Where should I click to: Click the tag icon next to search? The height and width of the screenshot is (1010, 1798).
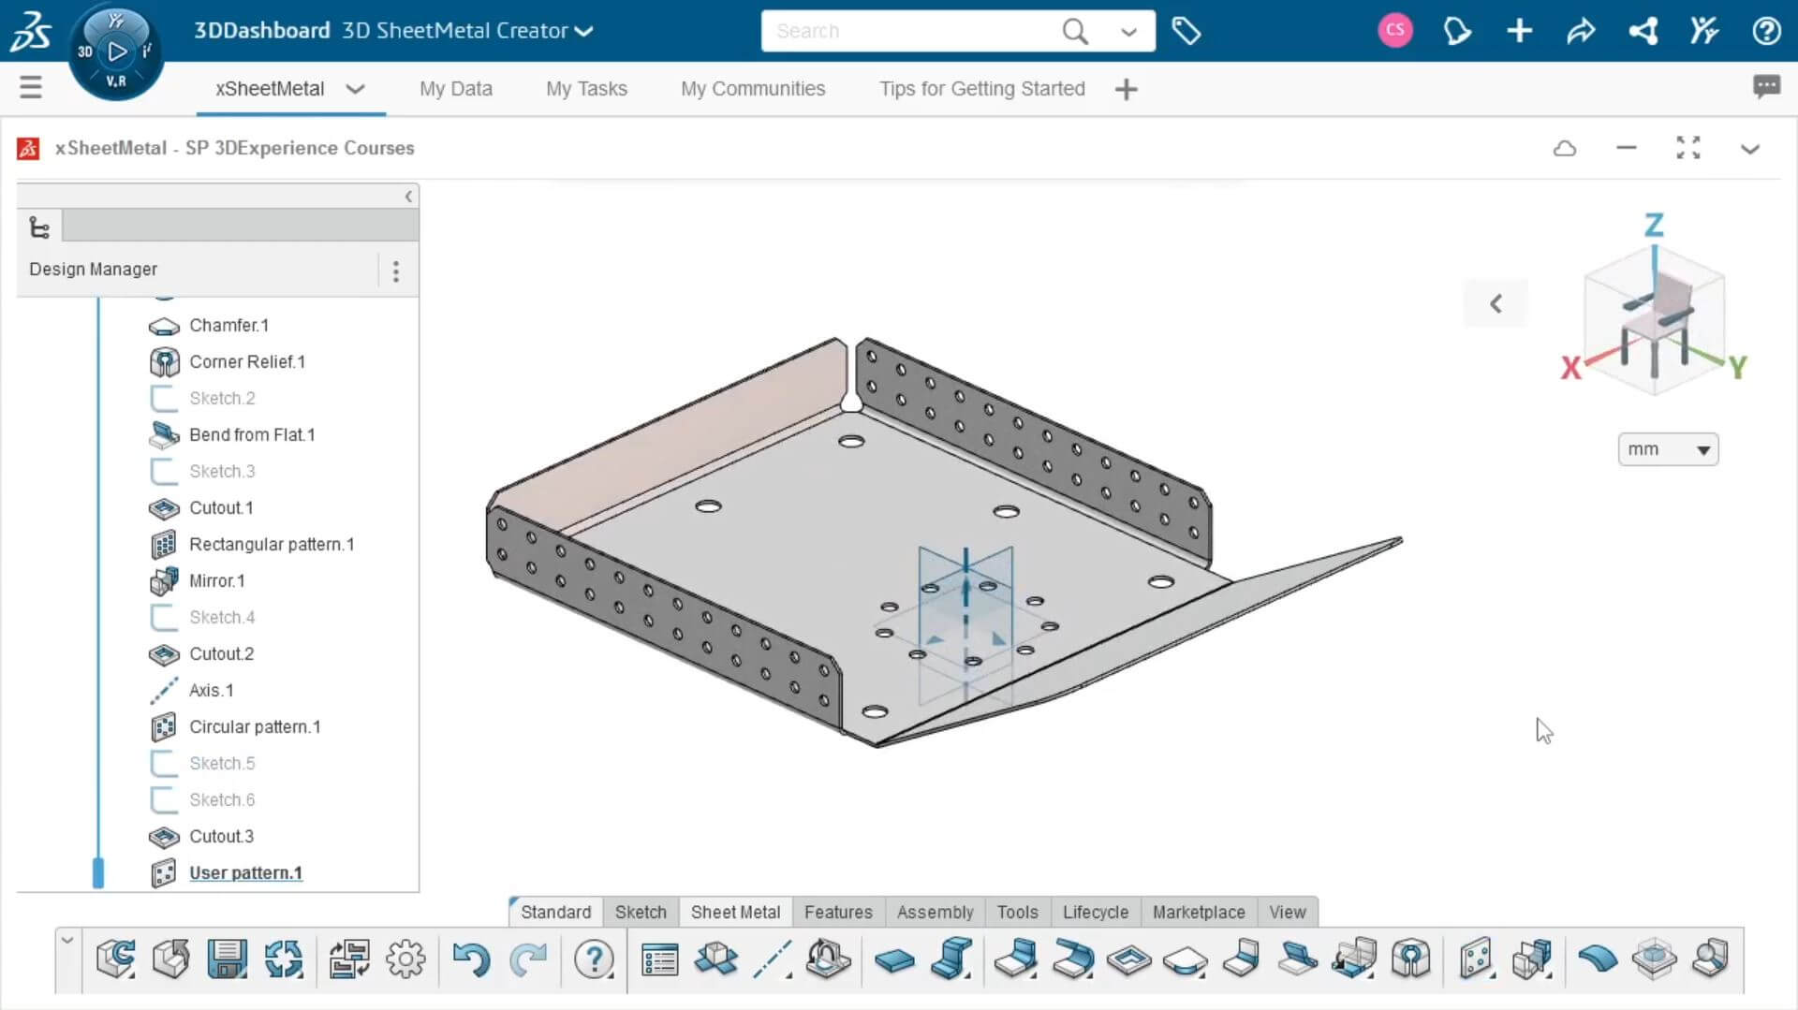pyautogui.click(x=1186, y=31)
